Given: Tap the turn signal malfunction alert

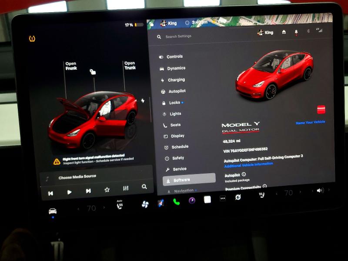Looking at the screenshot, I should click(x=94, y=160).
